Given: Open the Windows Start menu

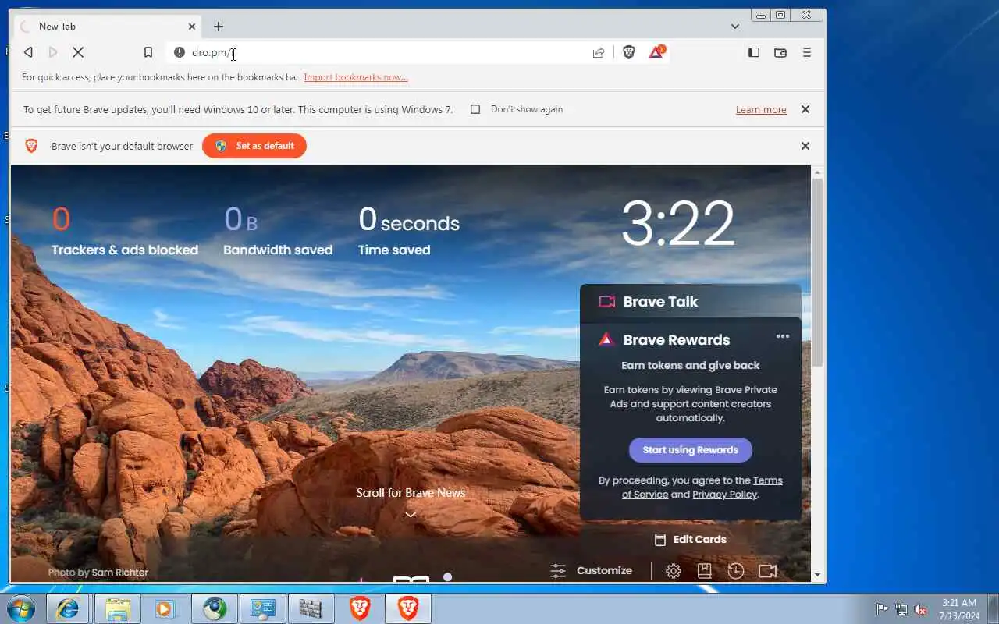Looking at the screenshot, I should pos(21,608).
